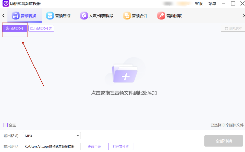Click the 打开文件夹 button
The width and height of the screenshot is (245, 152).
(121, 146)
